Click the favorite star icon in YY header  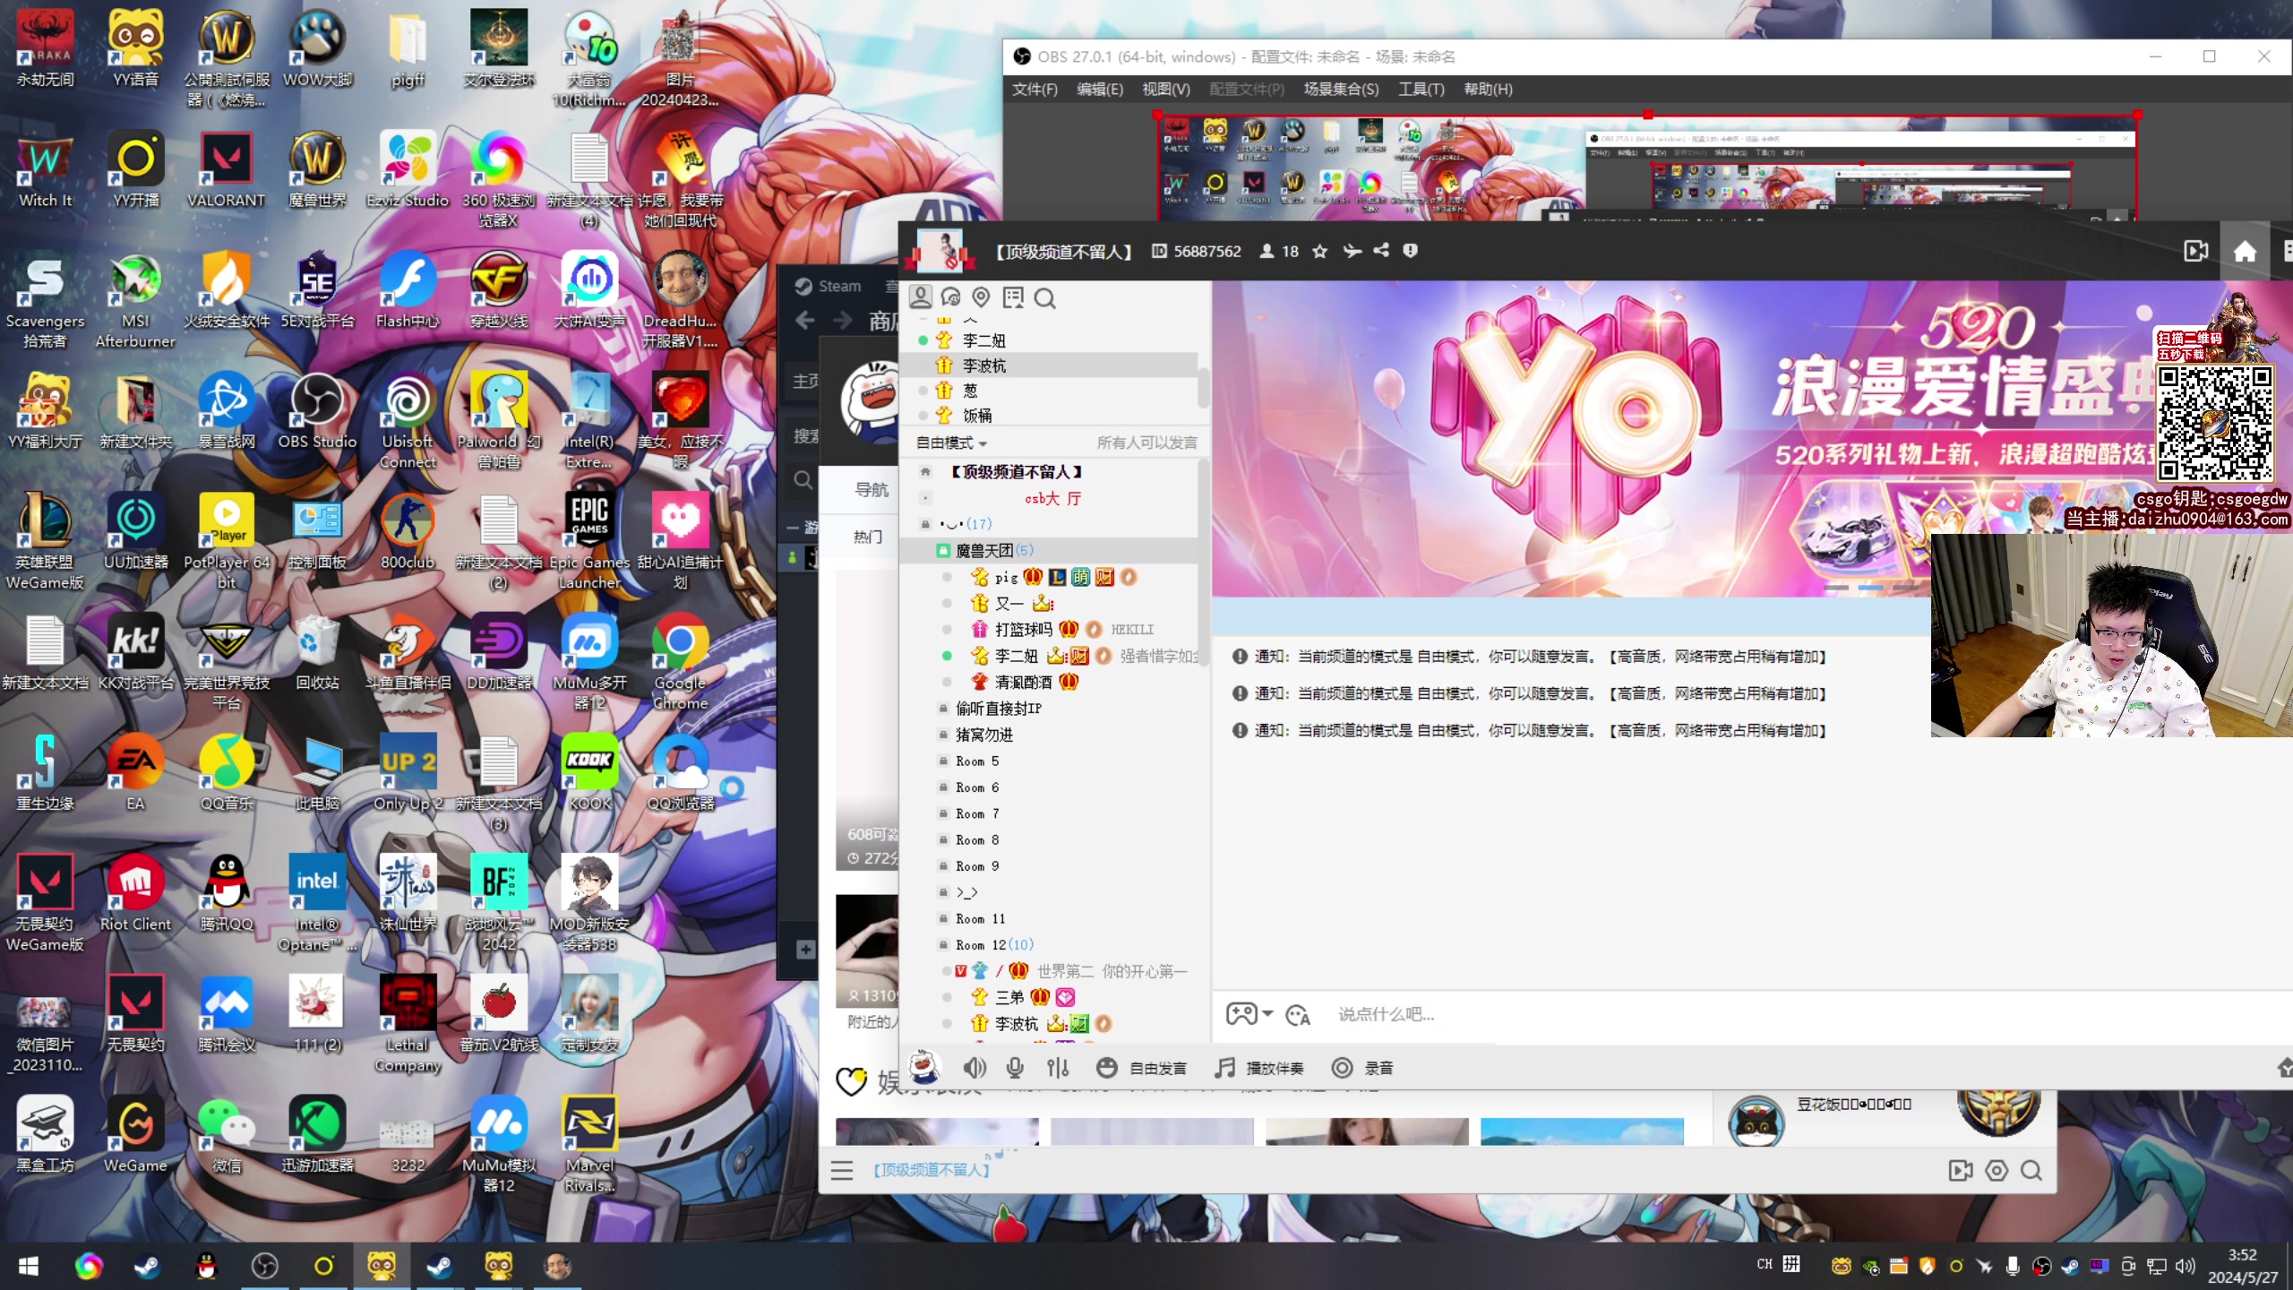tap(1319, 251)
